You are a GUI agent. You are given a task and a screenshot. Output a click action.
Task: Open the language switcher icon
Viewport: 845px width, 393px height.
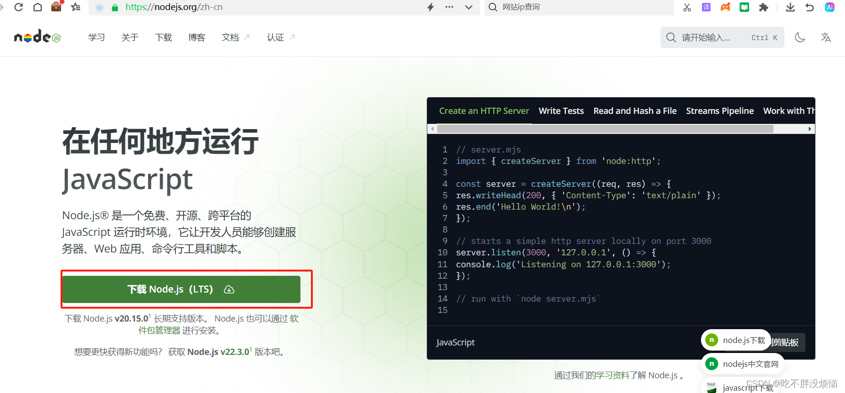pos(826,37)
